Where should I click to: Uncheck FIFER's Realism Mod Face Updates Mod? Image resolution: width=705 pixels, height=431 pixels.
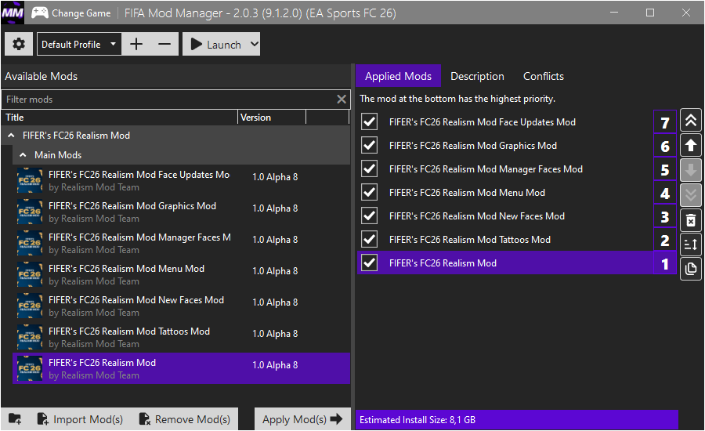click(x=370, y=122)
